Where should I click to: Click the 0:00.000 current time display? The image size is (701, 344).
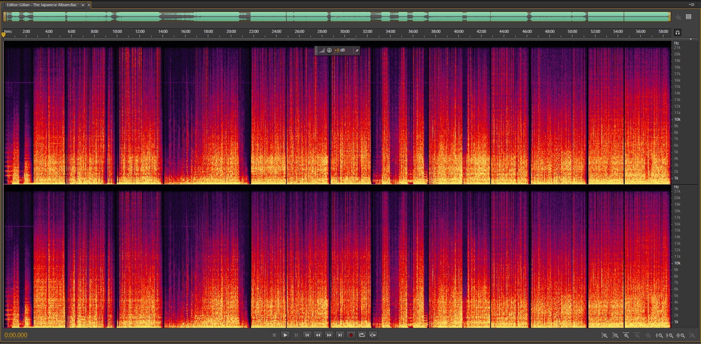click(x=16, y=335)
